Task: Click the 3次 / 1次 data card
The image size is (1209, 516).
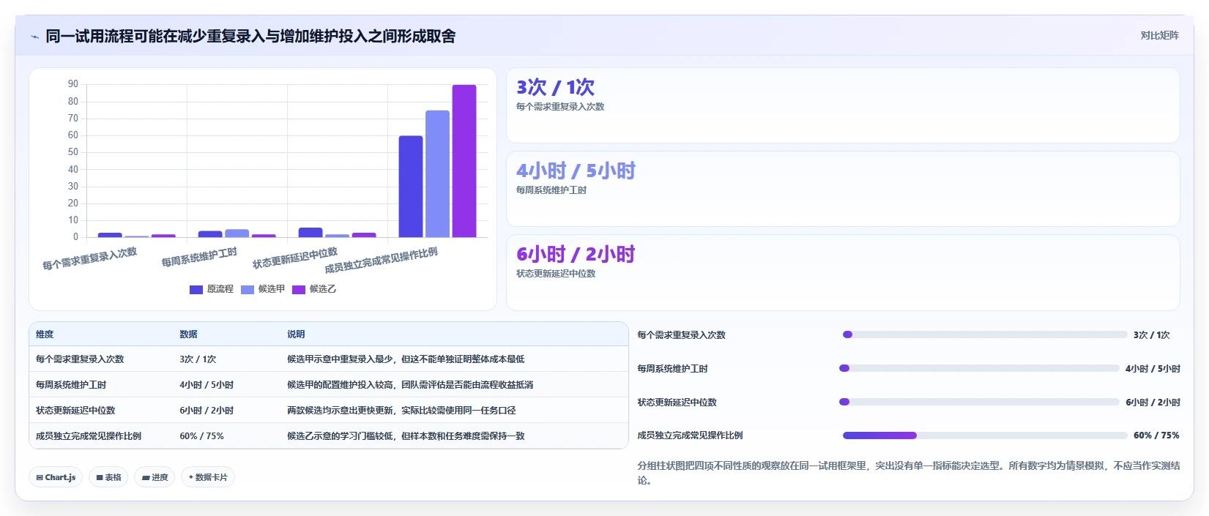Action: pyautogui.click(x=843, y=105)
